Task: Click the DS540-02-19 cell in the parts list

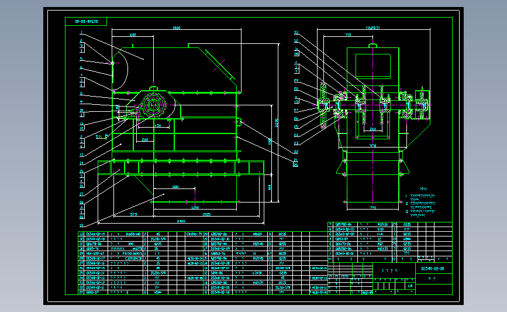Action: [x=96, y=234]
